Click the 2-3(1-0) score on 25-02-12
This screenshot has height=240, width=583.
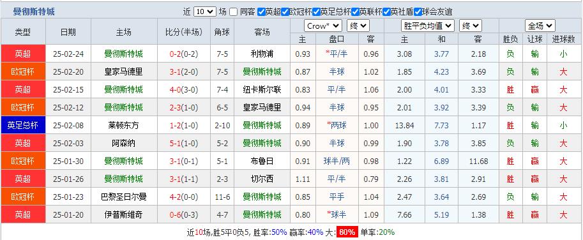click(184, 107)
